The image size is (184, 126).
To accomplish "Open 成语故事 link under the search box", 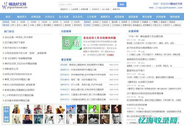I will [84, 9].
